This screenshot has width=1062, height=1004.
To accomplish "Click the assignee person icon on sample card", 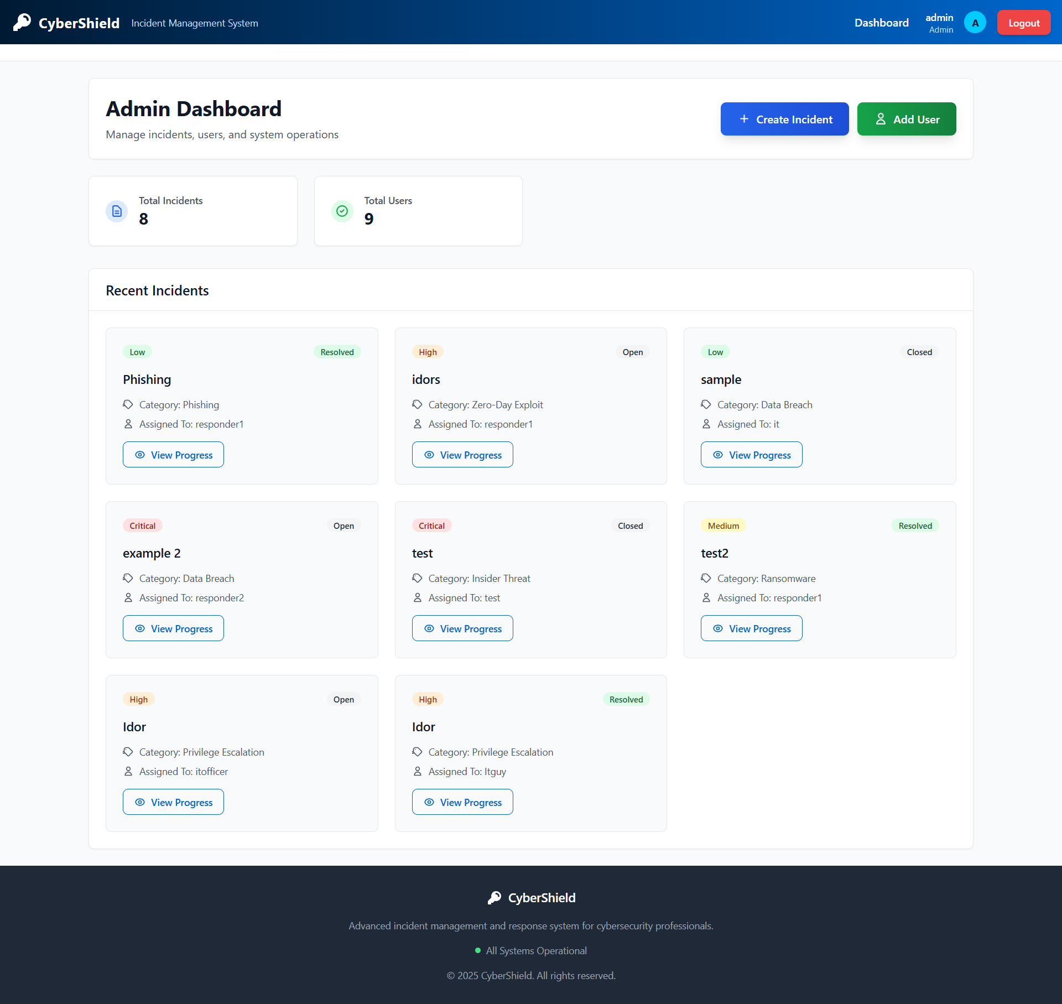I will pos(706,424).
